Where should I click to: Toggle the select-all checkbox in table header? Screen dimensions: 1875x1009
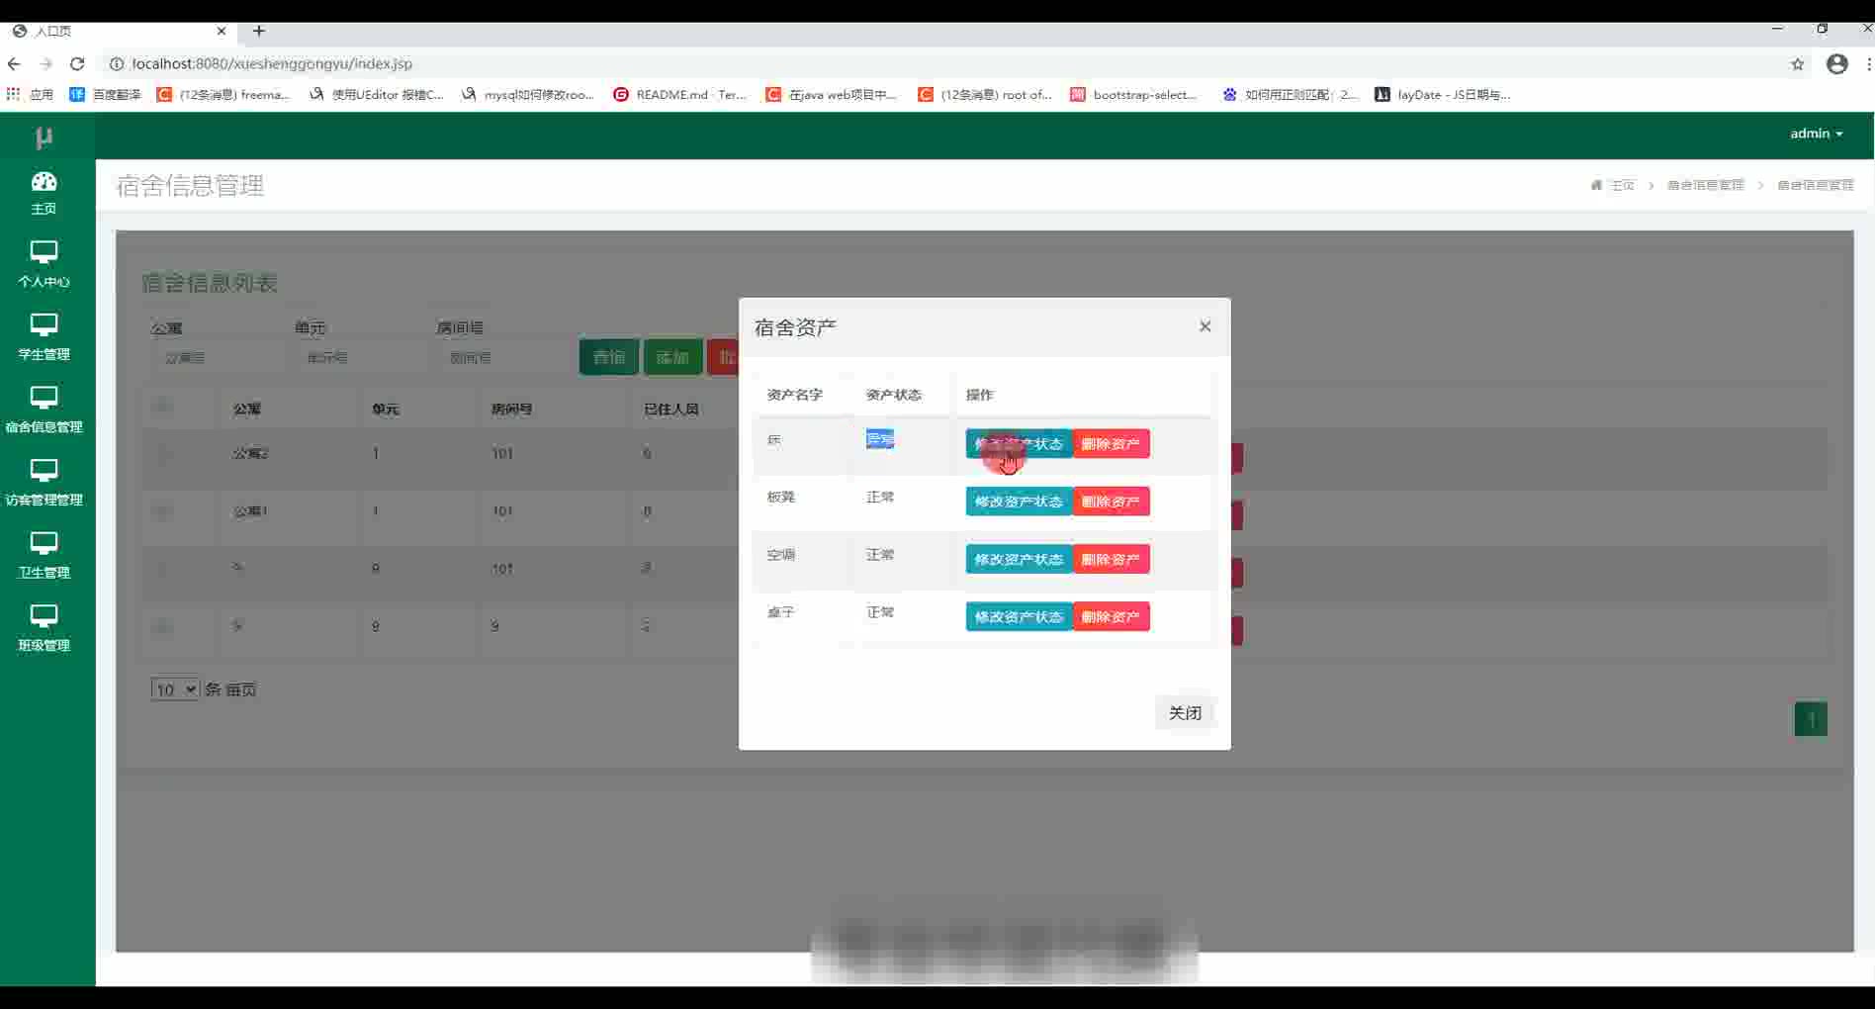click(163, 407)
